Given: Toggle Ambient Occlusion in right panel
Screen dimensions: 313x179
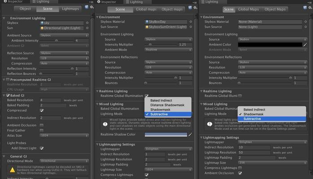Looking at the screenshot, I should (240, 173).
